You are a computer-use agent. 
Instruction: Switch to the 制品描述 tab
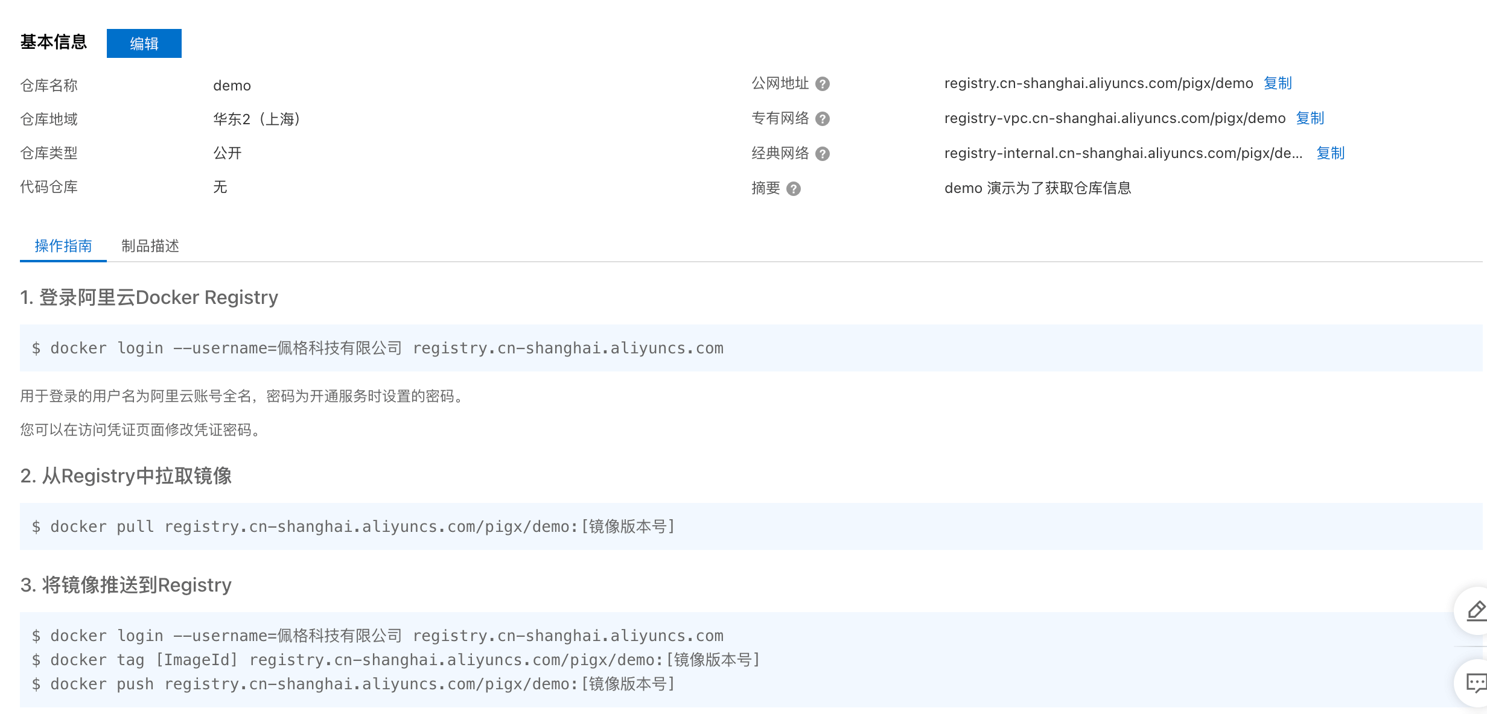click(150, 246)
